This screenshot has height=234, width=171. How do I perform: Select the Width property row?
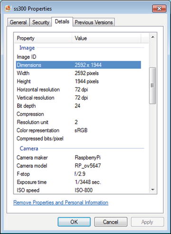[78, 73]
